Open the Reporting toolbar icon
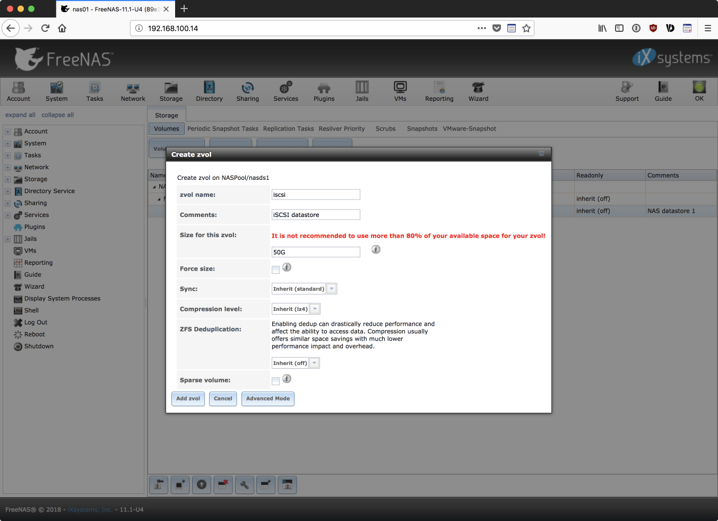 [x=439, y=91]
